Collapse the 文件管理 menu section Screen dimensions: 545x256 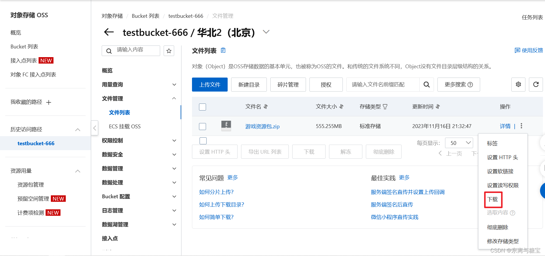pos(174,99)
